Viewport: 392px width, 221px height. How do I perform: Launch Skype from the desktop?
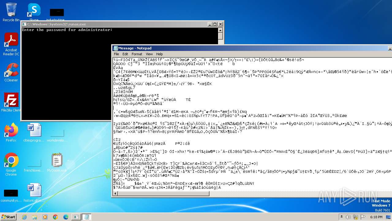[34, 12]
